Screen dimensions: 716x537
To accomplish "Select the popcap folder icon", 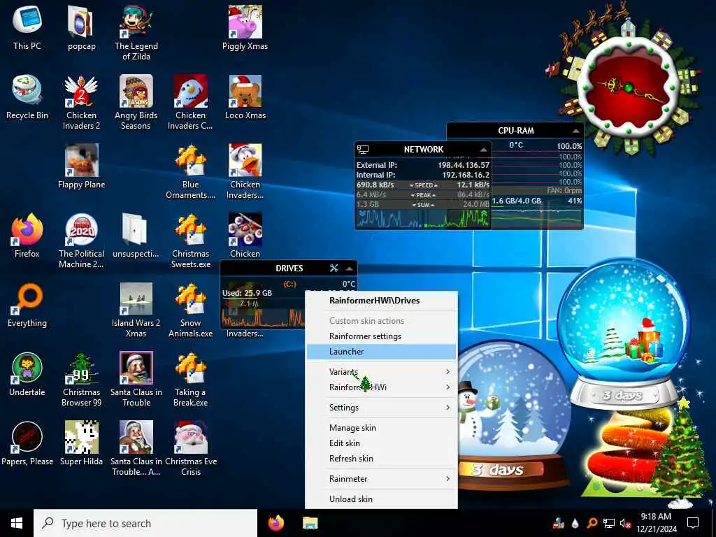I will click(x=81, y=27).
